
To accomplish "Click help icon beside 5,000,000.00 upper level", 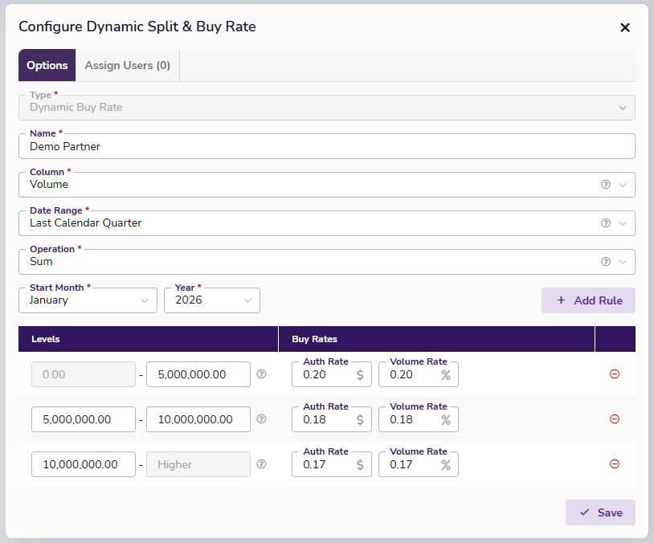I will click(x=261, y=374).
